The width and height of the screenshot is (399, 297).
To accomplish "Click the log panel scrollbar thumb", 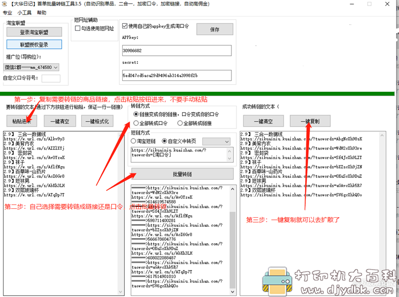I will click(232, 249).
